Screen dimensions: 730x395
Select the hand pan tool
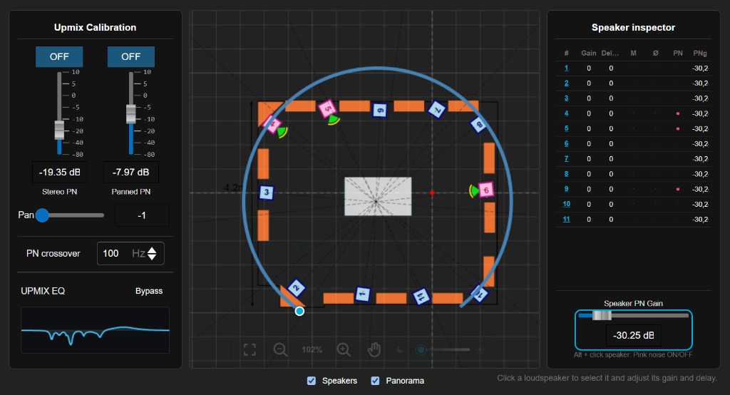(x=374, y=349)
